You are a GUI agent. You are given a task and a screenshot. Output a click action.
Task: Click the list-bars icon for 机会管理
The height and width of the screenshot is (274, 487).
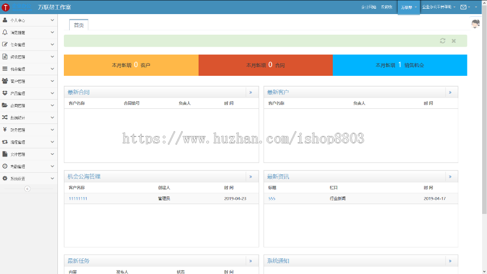pos(5,69)
